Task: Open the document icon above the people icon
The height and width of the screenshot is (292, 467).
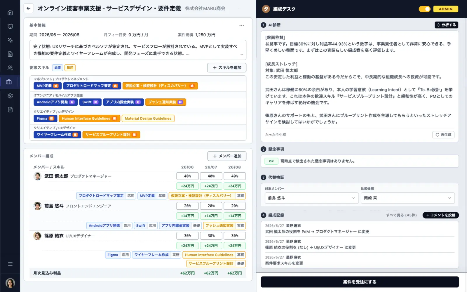Action: (10, 54)
